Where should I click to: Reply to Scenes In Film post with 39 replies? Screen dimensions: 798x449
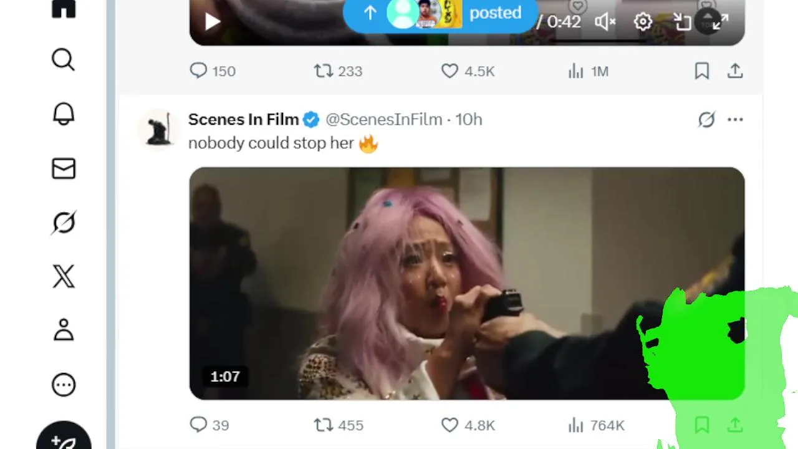198,425
